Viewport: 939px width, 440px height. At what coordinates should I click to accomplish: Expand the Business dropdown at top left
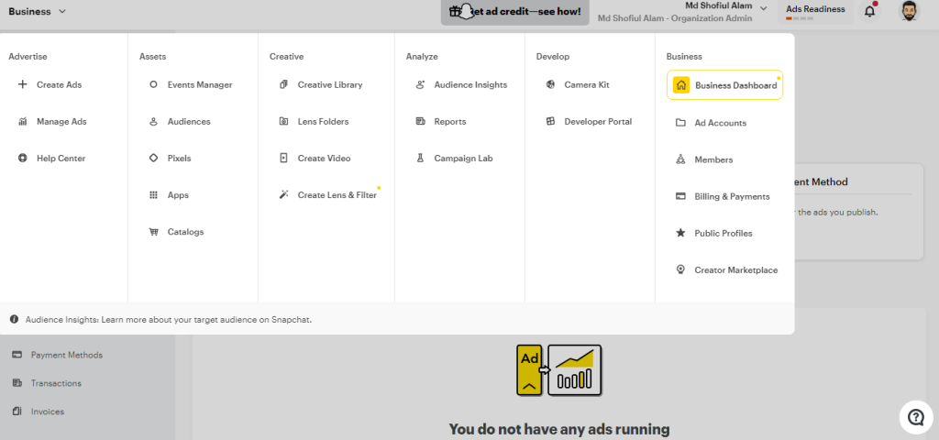click(37, 12)
